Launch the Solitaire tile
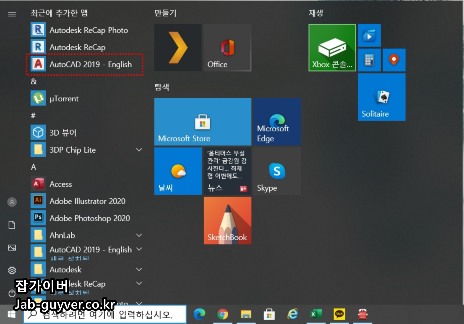The width and height of the screenshot is (464, 324). [x=382, y=97]
